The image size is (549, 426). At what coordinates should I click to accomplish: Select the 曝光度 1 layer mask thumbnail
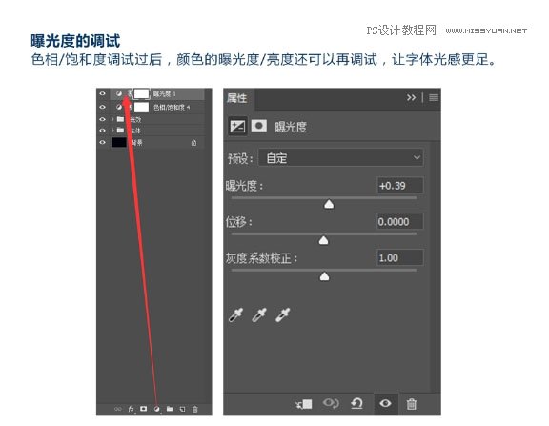(x=142, y=93)
